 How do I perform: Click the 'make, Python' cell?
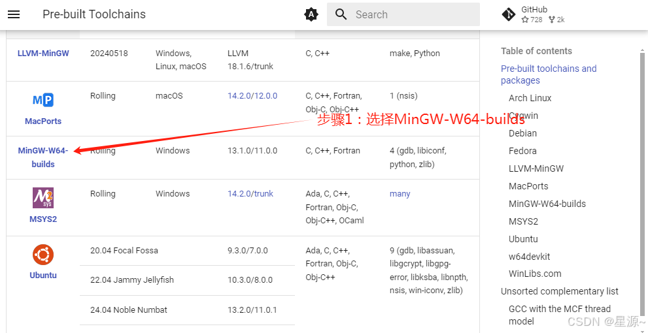[415, 54]
